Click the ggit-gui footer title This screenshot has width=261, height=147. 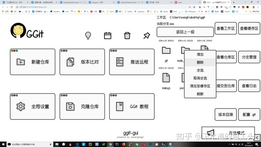point(130,133)
